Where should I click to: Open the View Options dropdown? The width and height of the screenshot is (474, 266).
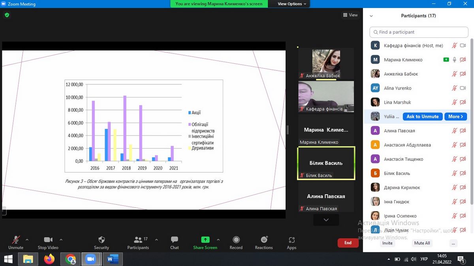click(292, 4)
